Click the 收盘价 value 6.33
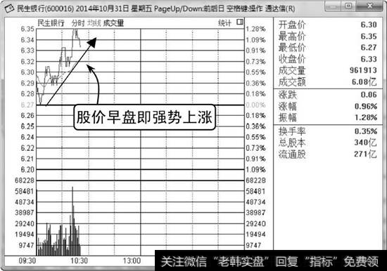Screen dimensions: 387x271 pos(369,59)
